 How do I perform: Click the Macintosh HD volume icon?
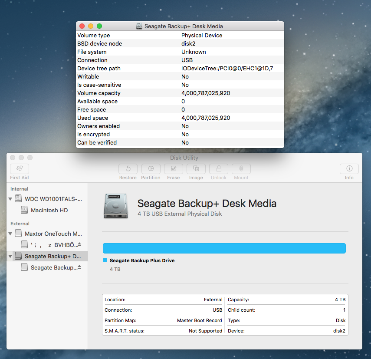click(x=24, y=210)
